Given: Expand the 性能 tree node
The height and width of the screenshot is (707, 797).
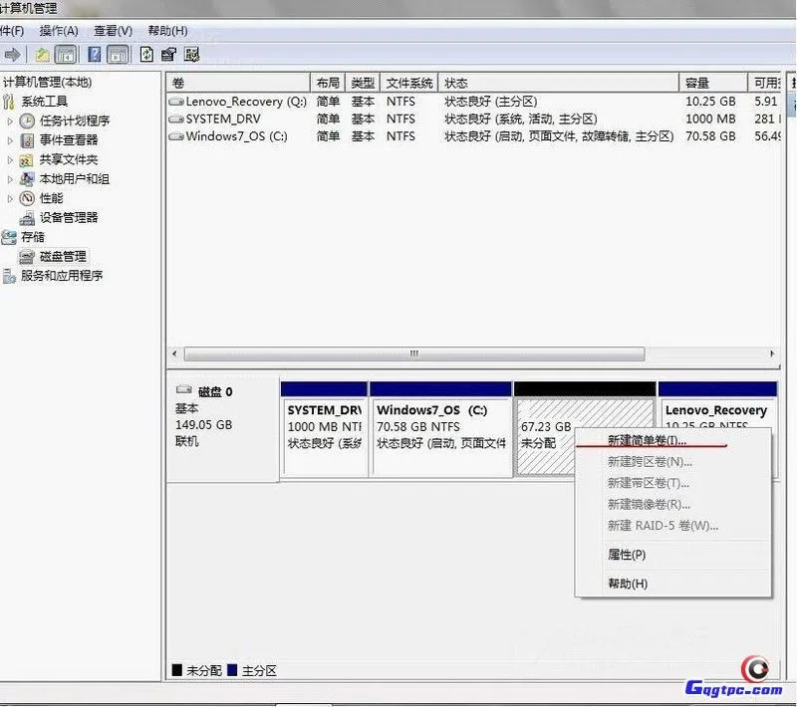Looking at the screenshot, I should point(10,199).
